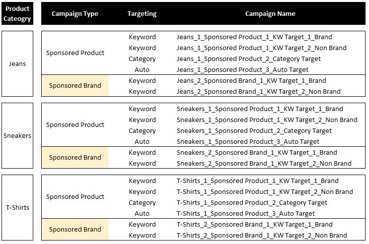Select T-Shirts_1_Sponsored Product_1_KW Target_1_Brand campaign
Viewport: 369px width, 244px height.
[257, 181]
